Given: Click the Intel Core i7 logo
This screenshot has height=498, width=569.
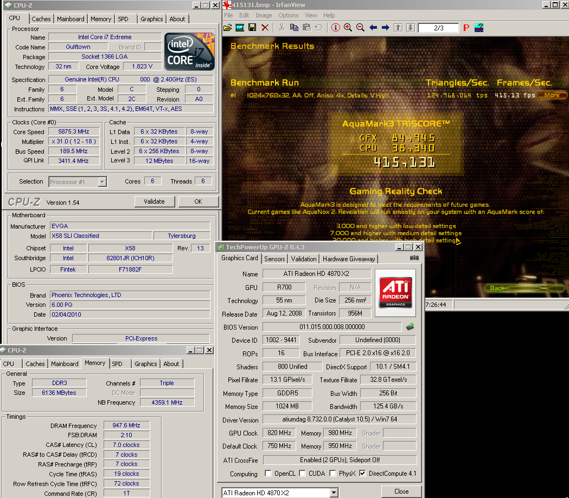Looking at the screenshot, I should 189,52.
